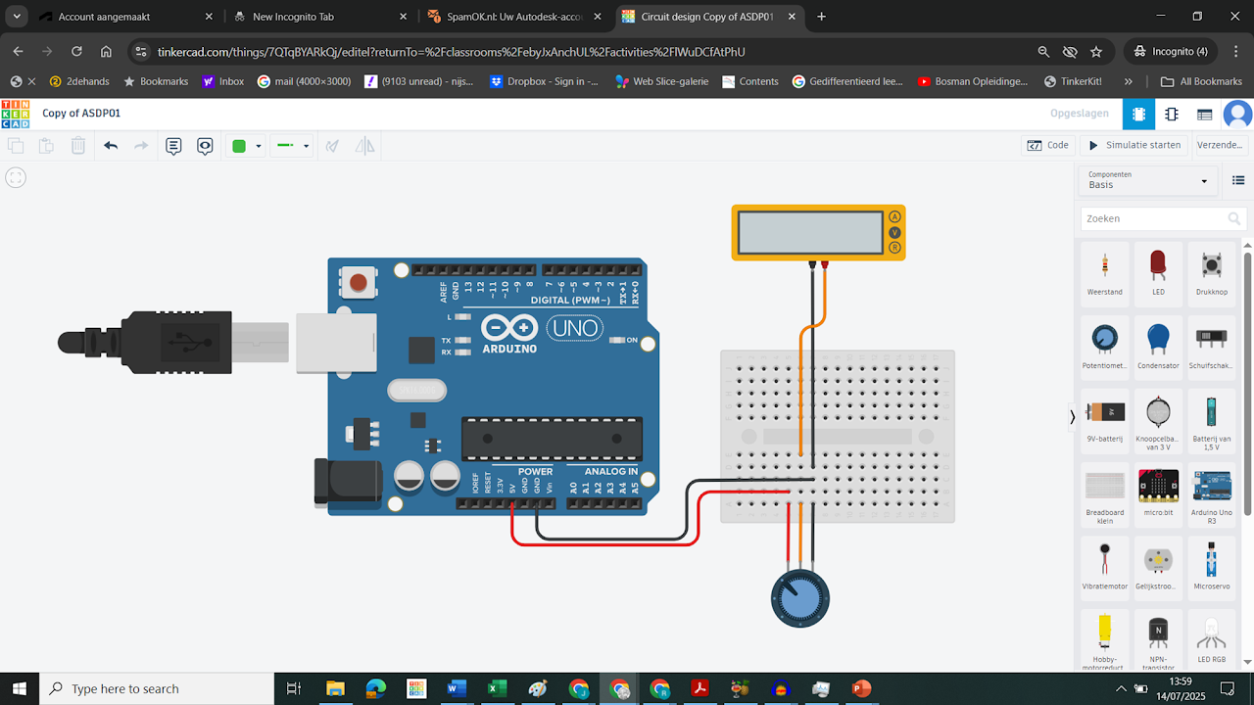Image resolution: width=1254 pixels, height=705 pixels.
Task: Toggle the components list view icon
Action: pos(1238,180)
